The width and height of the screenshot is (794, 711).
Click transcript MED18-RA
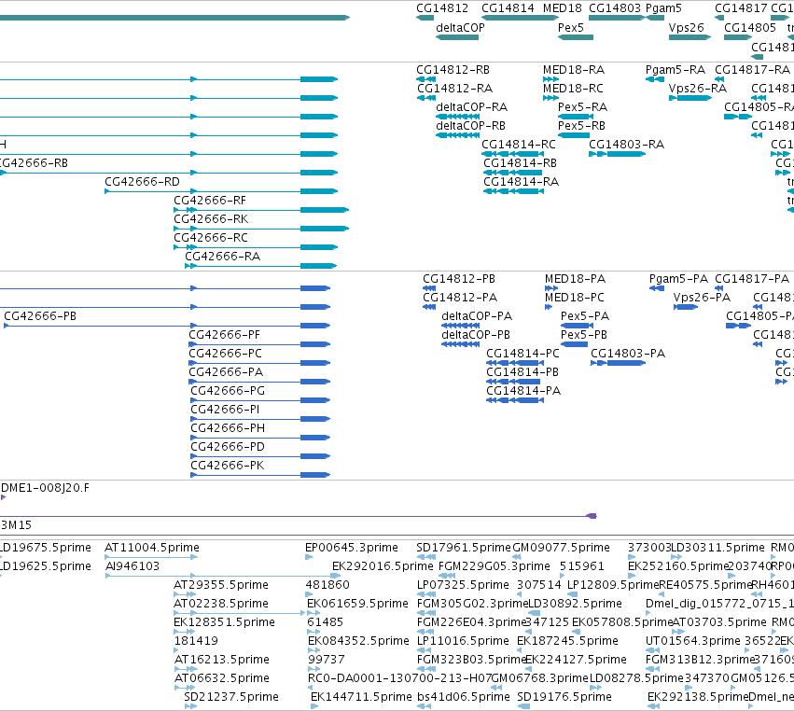(x=574, y=70)
